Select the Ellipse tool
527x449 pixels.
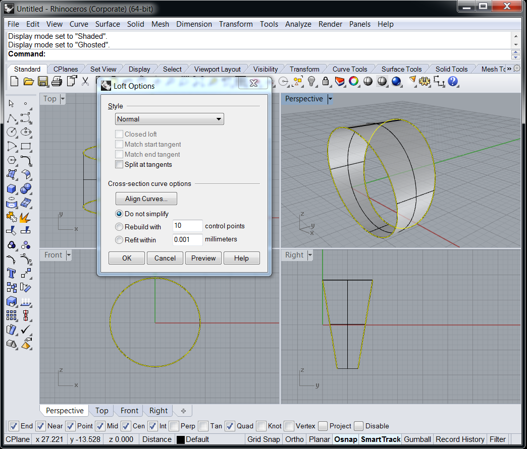[x=26, y=132]
